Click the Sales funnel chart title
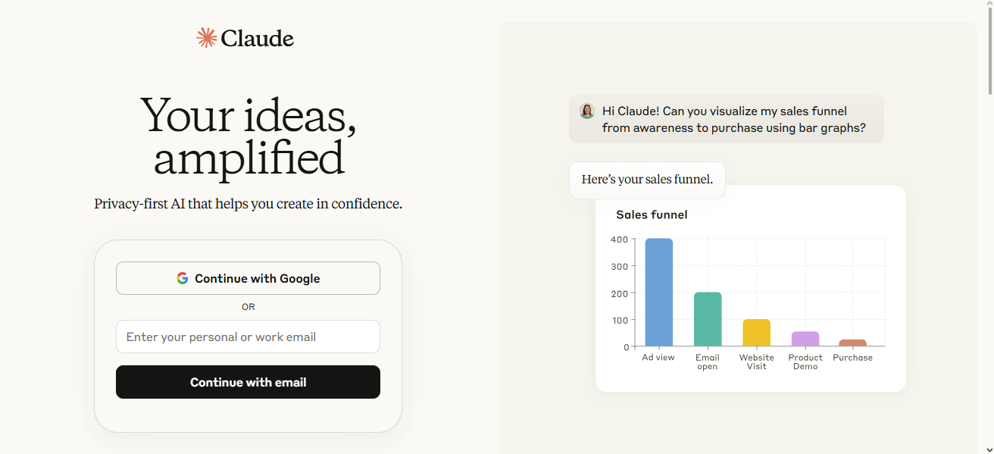This screenshot has height=454, width=994. (652, 214)
